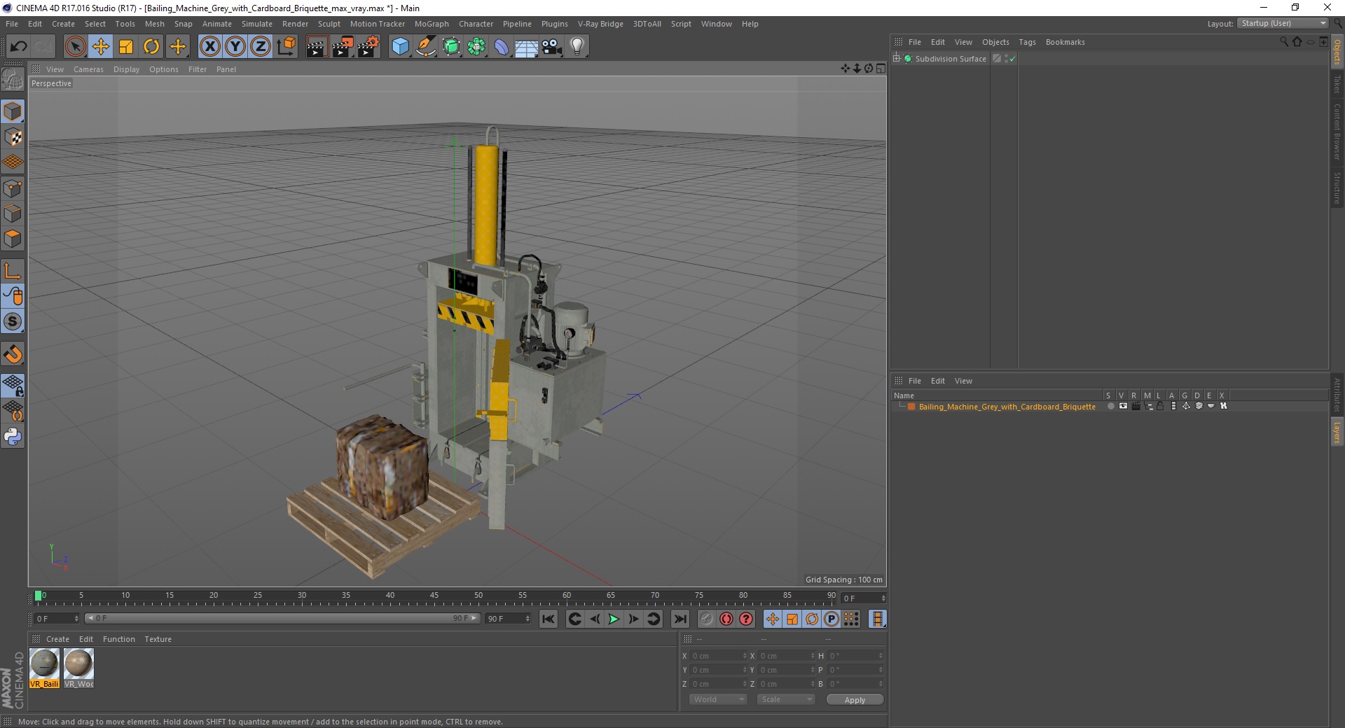
Task: Click the Apply button
Action: pyautogui.click(x=855, y=700)
